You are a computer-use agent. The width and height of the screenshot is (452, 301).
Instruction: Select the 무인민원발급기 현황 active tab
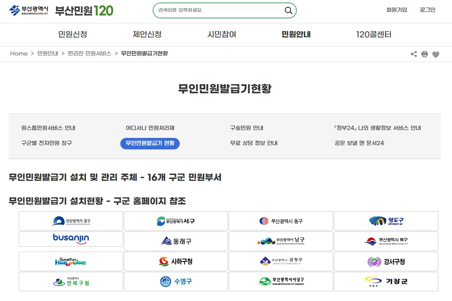tap(150, 143)
